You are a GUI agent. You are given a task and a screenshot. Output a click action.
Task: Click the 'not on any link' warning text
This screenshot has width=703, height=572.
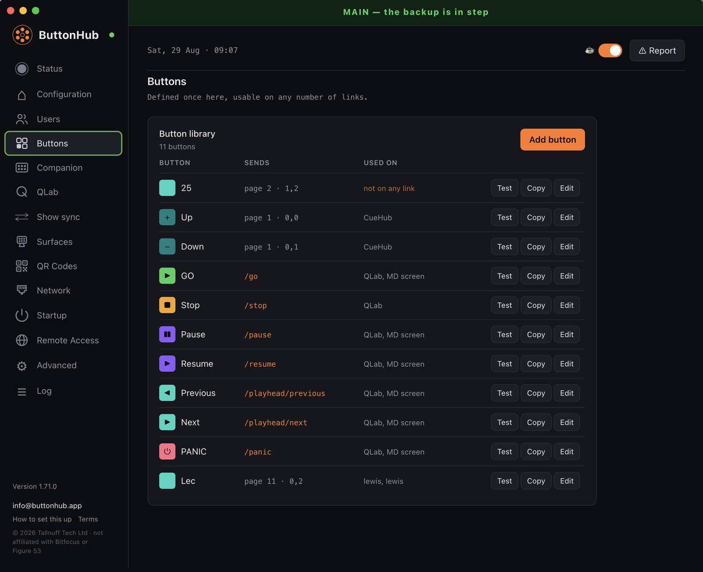click(x=389, y=188)
